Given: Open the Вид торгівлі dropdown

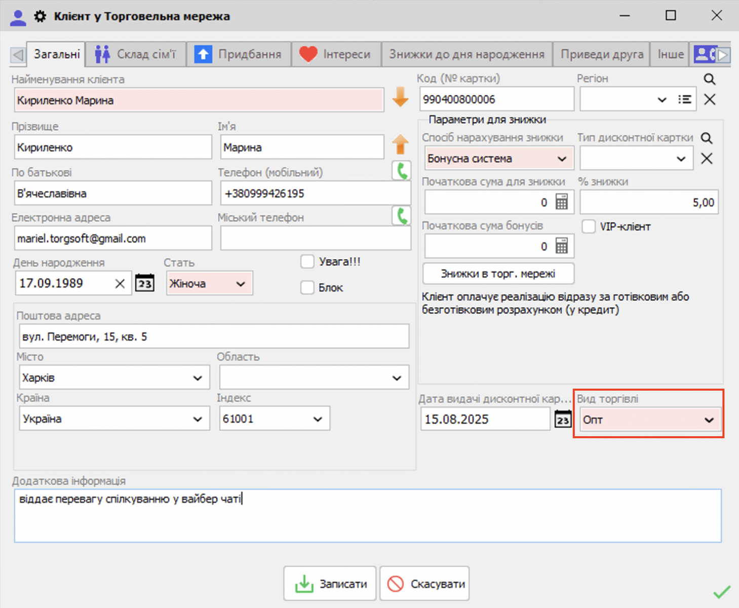Looking at the screenshot, I should click(709, 420).
